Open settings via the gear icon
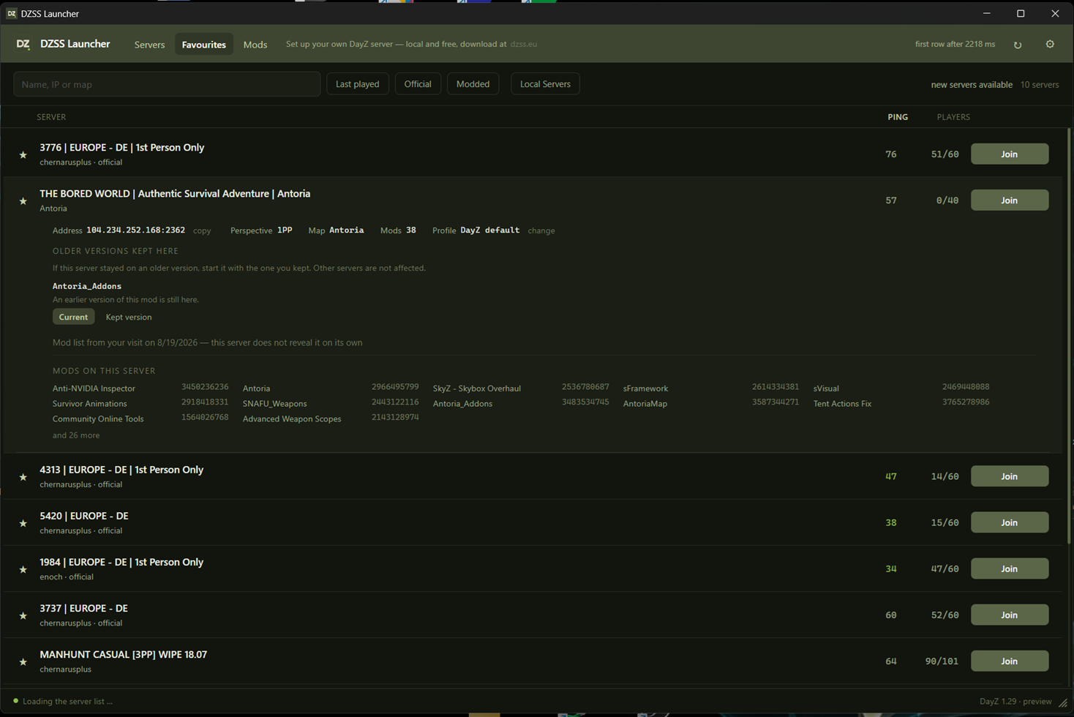 pyautogui.click(x=1050, y=44)
